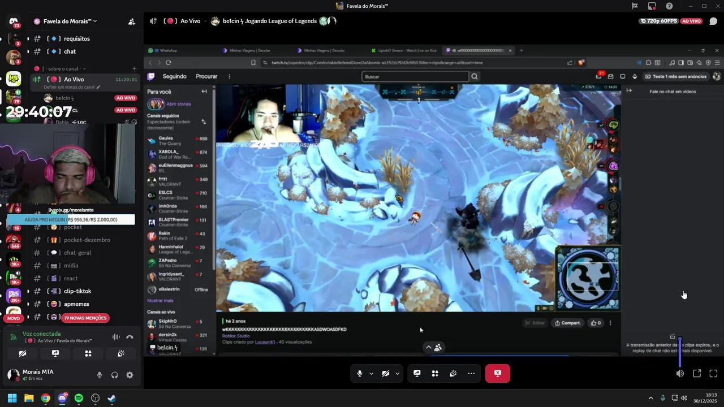Open the soundboard from the voice panel
This screenshot has width=724, height=407.
pyautogui.click(x=121, y=353)
